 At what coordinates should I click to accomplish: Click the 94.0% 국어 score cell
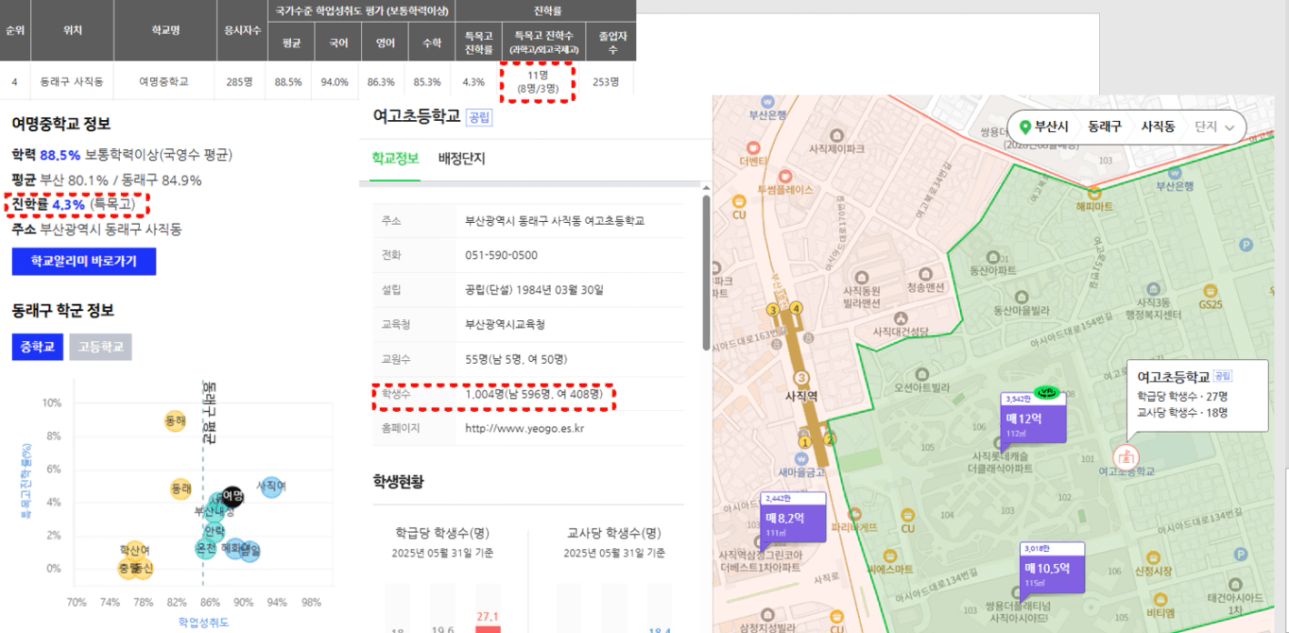[335, 82]
